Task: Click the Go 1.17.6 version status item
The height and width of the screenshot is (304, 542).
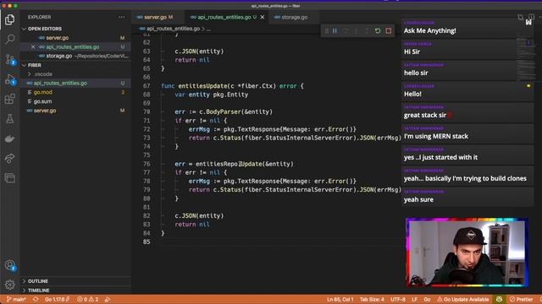Action: [x=57, y=299]
